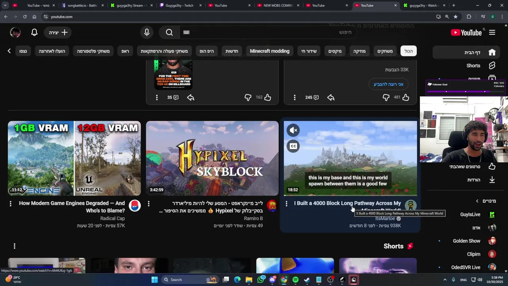
Task: Advance filter chips with left chevron
Action: (9, 51)
